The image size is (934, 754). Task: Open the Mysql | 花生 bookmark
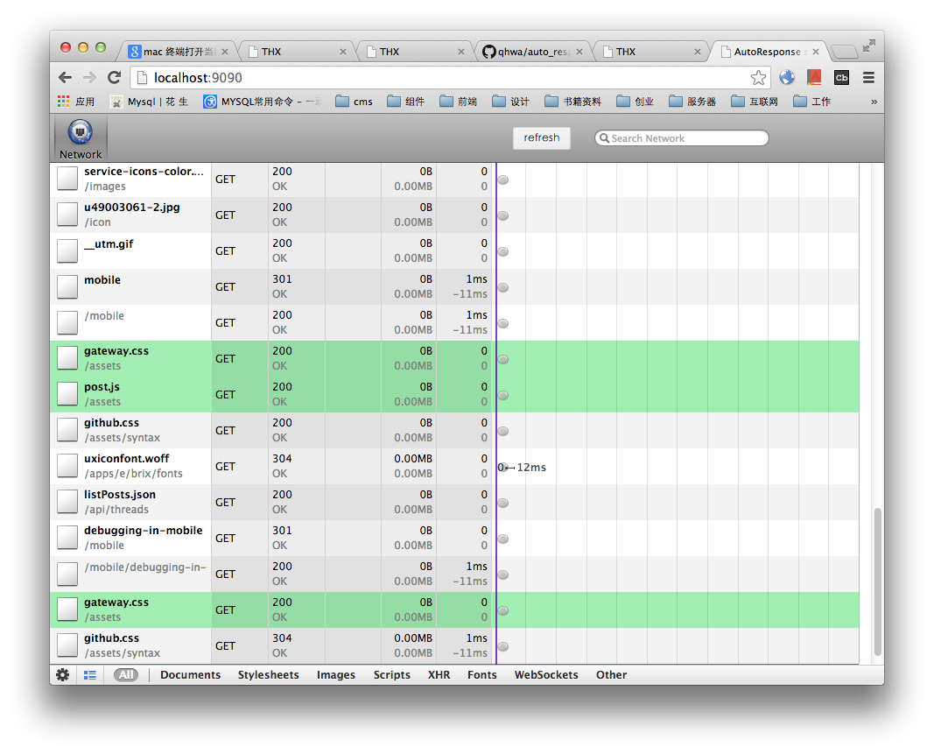[x=149, y=102]
